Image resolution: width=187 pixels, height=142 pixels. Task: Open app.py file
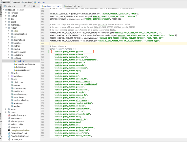[x=17, y=85]
